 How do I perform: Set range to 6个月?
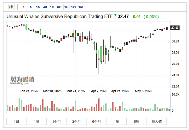pyautogui.click(x=96, y=122)
